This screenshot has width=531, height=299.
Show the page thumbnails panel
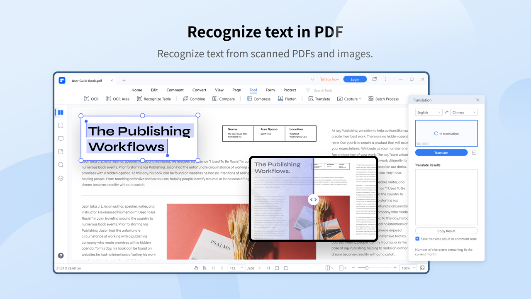(61, 113)
